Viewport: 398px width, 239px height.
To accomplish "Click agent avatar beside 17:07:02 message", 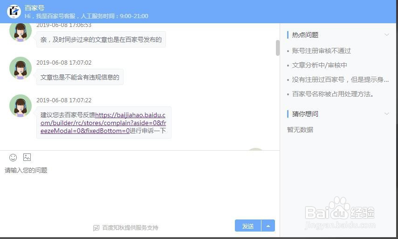I will click(x=21, y=68).
